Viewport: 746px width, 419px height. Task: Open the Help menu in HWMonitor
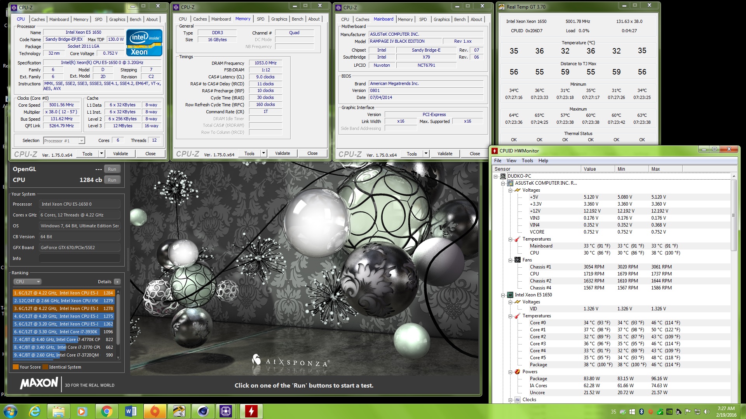click(x=543, y=161)
